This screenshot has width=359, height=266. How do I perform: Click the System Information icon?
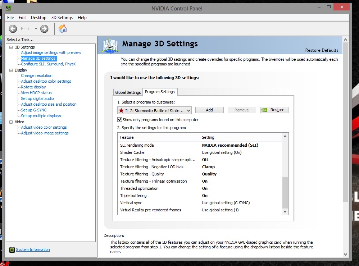click(12, 250)
